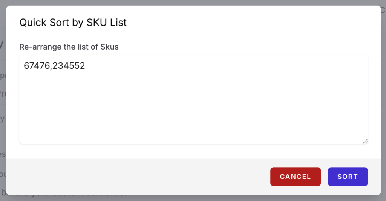This screenshot has width=386, height=201.
Task: Click the resize handle of the textarea
Action: tap(365, 141)
